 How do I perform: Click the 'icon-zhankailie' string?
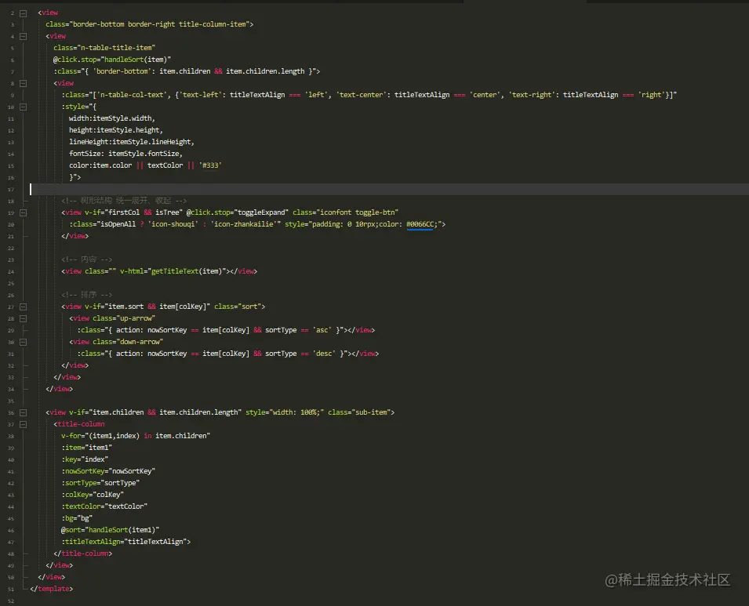(x=244, y=224)
